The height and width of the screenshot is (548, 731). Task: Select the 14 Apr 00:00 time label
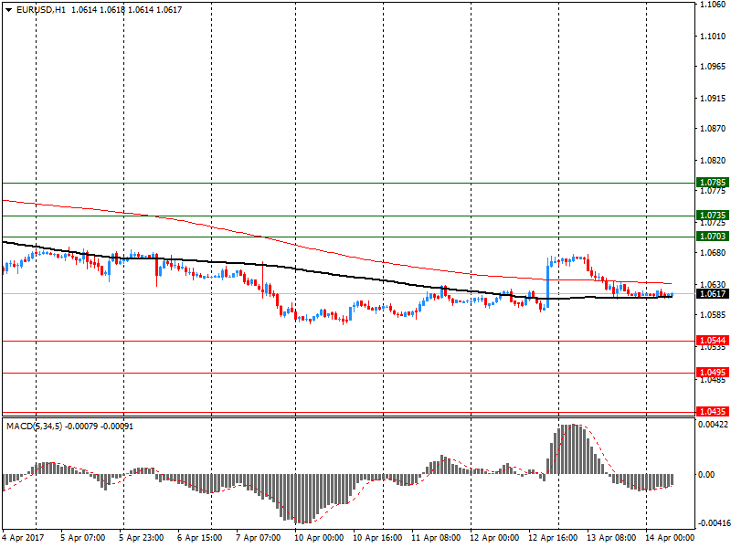click(x=670, y=538)
